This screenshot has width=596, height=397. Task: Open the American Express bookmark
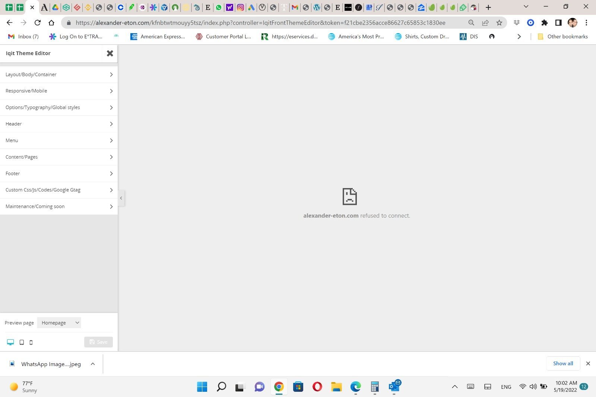coord(158,36)
